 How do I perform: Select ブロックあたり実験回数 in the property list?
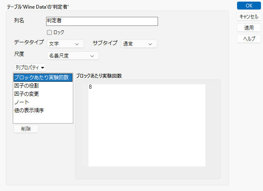[x=43, y=78]
